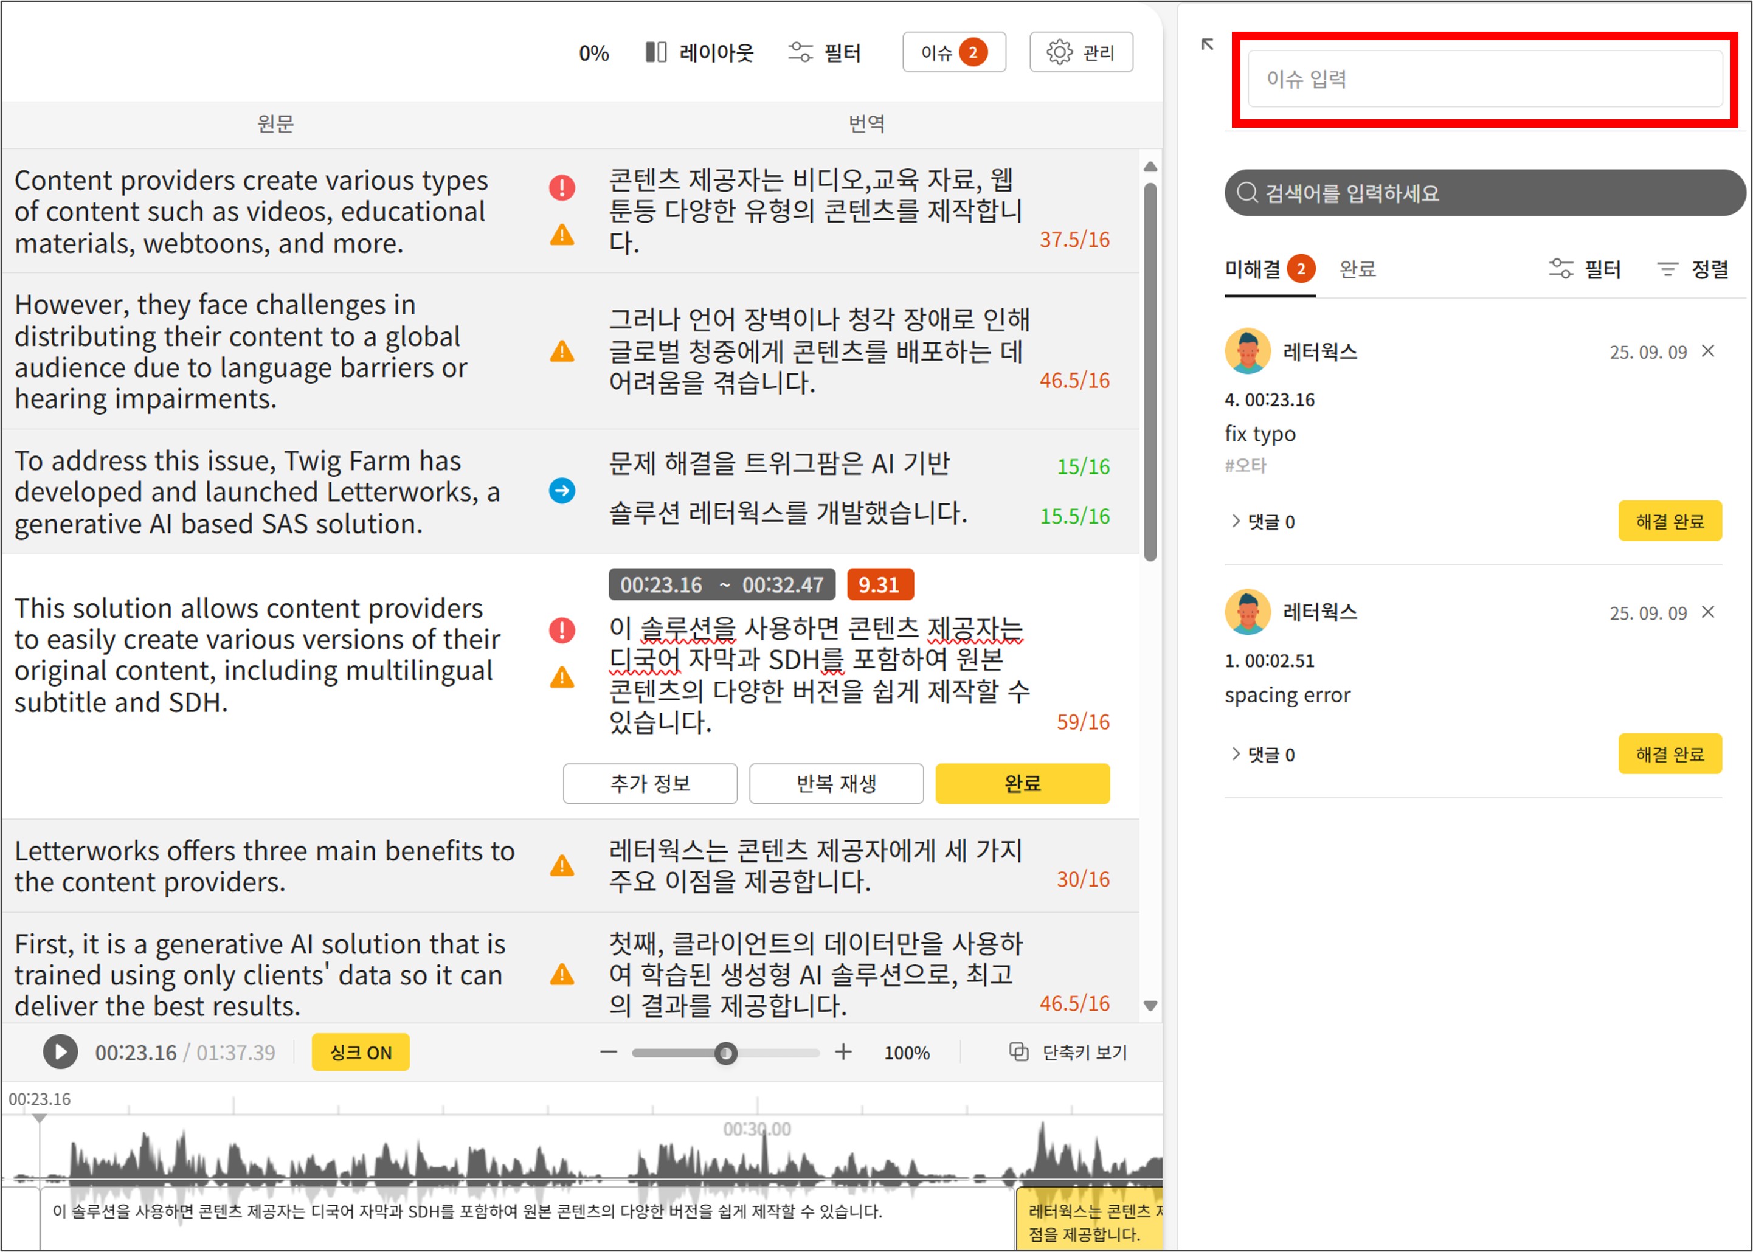Collapse the issue panel with the top-left arrow icon

click(1207, 45)
